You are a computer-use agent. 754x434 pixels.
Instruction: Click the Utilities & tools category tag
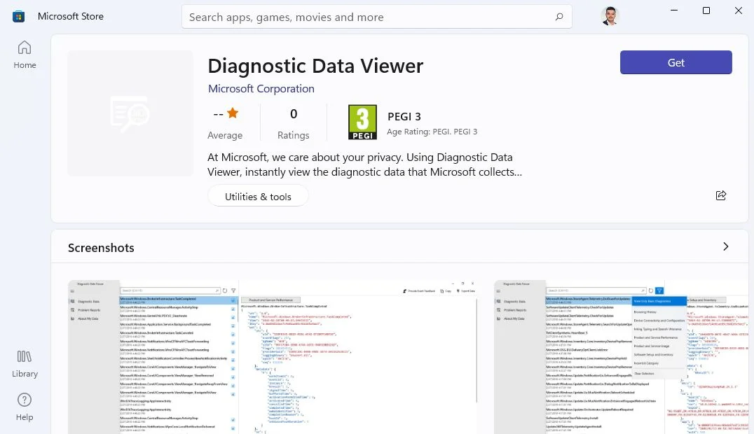pos(258,197)
